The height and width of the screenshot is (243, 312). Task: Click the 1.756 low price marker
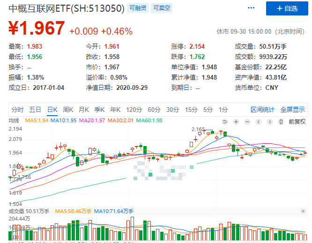pos(24,177)
